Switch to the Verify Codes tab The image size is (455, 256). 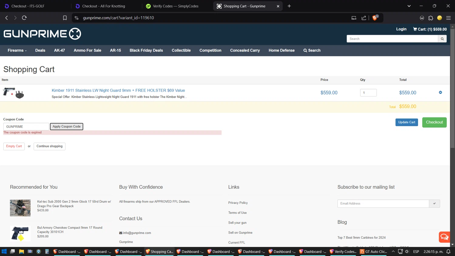[x=175, y=6]
